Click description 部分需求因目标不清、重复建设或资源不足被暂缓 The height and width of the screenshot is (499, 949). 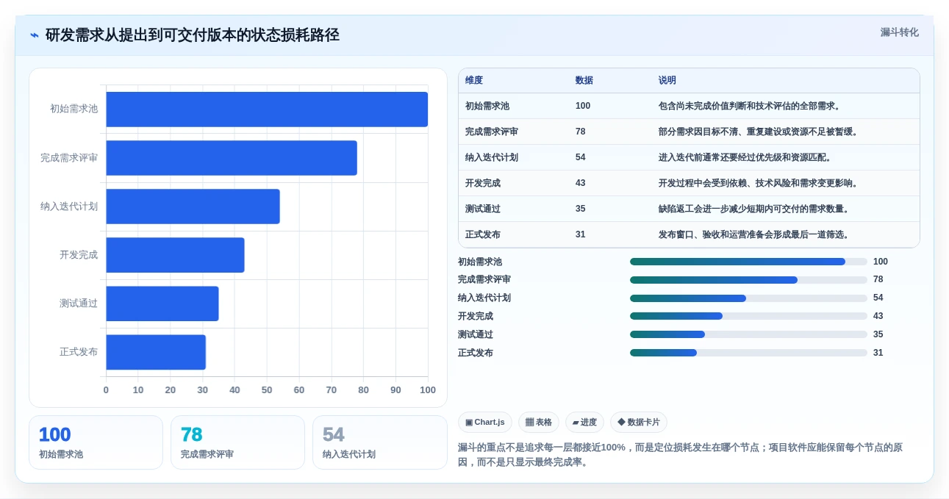click(x=759, y=132)
